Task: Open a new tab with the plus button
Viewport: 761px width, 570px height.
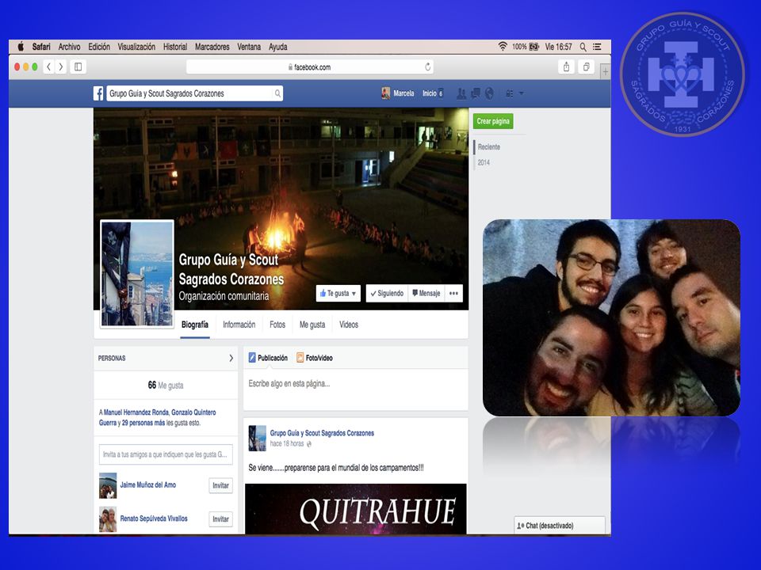Action: coord(605,72)
